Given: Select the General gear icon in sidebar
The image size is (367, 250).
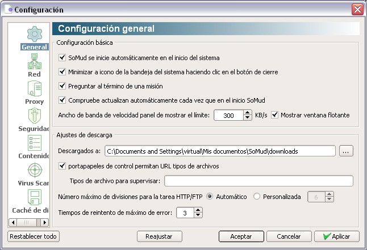Looking at the screenshot, I should click(35, 34).
